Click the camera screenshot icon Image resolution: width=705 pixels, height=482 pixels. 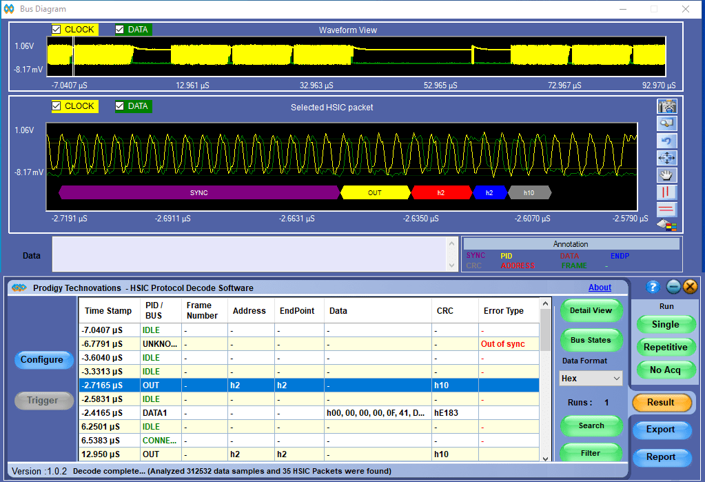pos(667,106)
